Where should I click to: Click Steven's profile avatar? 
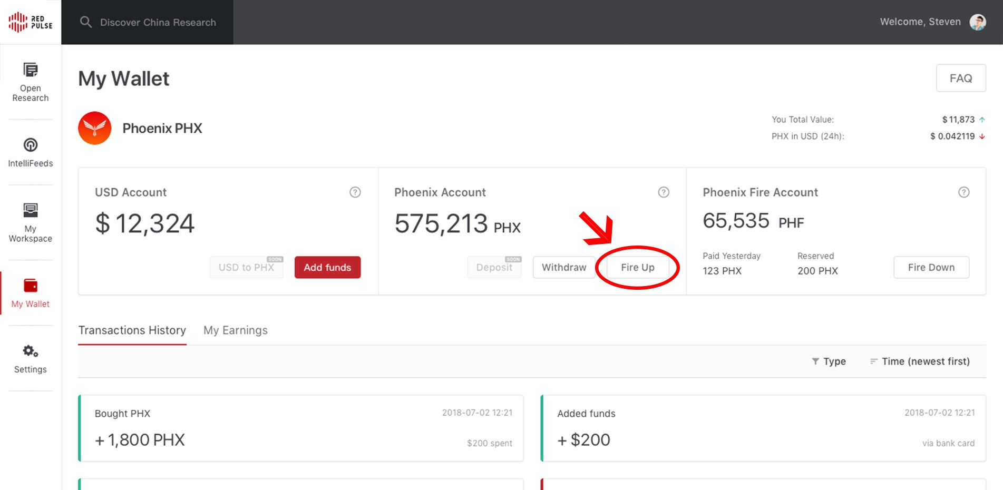click(978, 22)
